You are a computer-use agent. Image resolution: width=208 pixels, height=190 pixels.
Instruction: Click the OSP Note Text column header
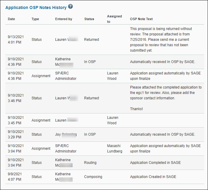click(141, 19)
